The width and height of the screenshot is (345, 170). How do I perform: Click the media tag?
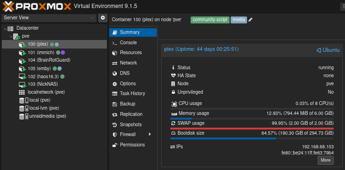tap(239, 20)
